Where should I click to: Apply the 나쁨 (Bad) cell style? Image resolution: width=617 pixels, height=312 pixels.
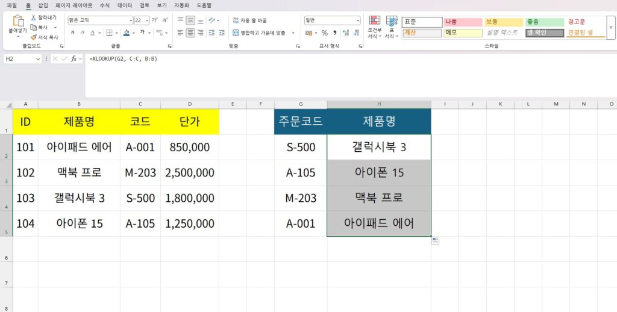pyautogui.click(x=463, y=22)
